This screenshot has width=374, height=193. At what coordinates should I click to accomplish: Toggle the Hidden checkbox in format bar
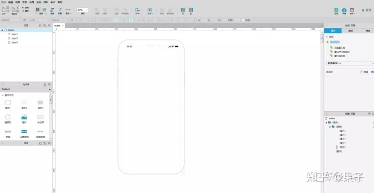pyautogui.click(x=243, y=20)
